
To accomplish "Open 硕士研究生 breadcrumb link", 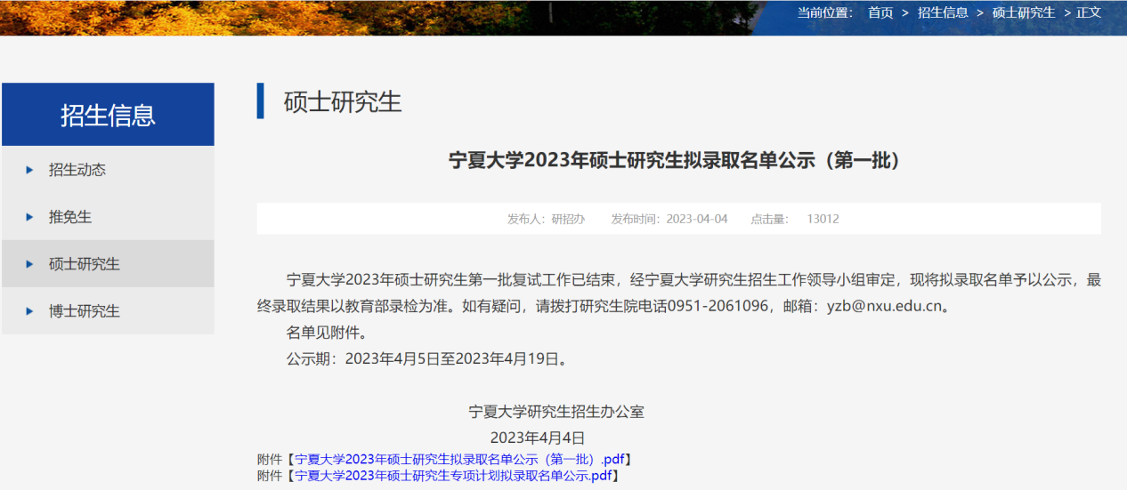I will tap(1024, 12).
